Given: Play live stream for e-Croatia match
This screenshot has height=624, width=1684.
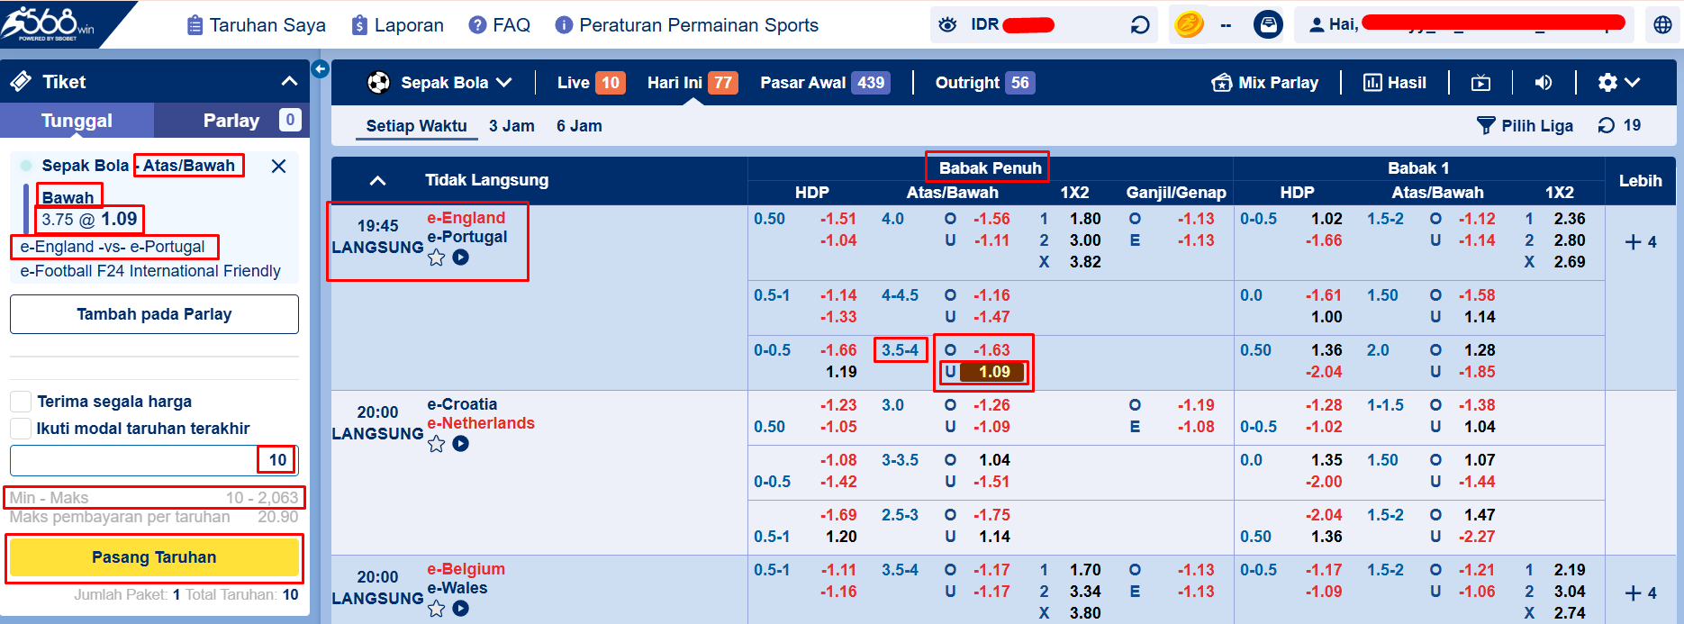Looking at the screenshot, I should click(461, 444).
